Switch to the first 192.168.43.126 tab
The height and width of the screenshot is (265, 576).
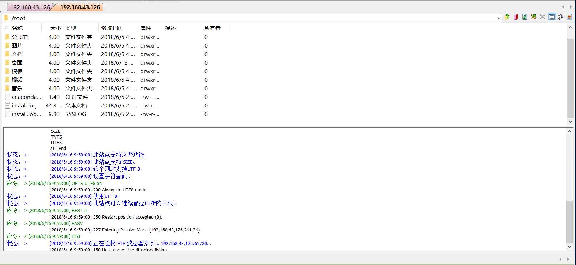pyautogui.click(x=30, y=7)
